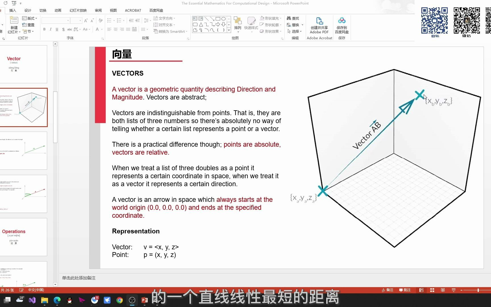Open the Animations (动画) ribbon tab

pos(58,11)
